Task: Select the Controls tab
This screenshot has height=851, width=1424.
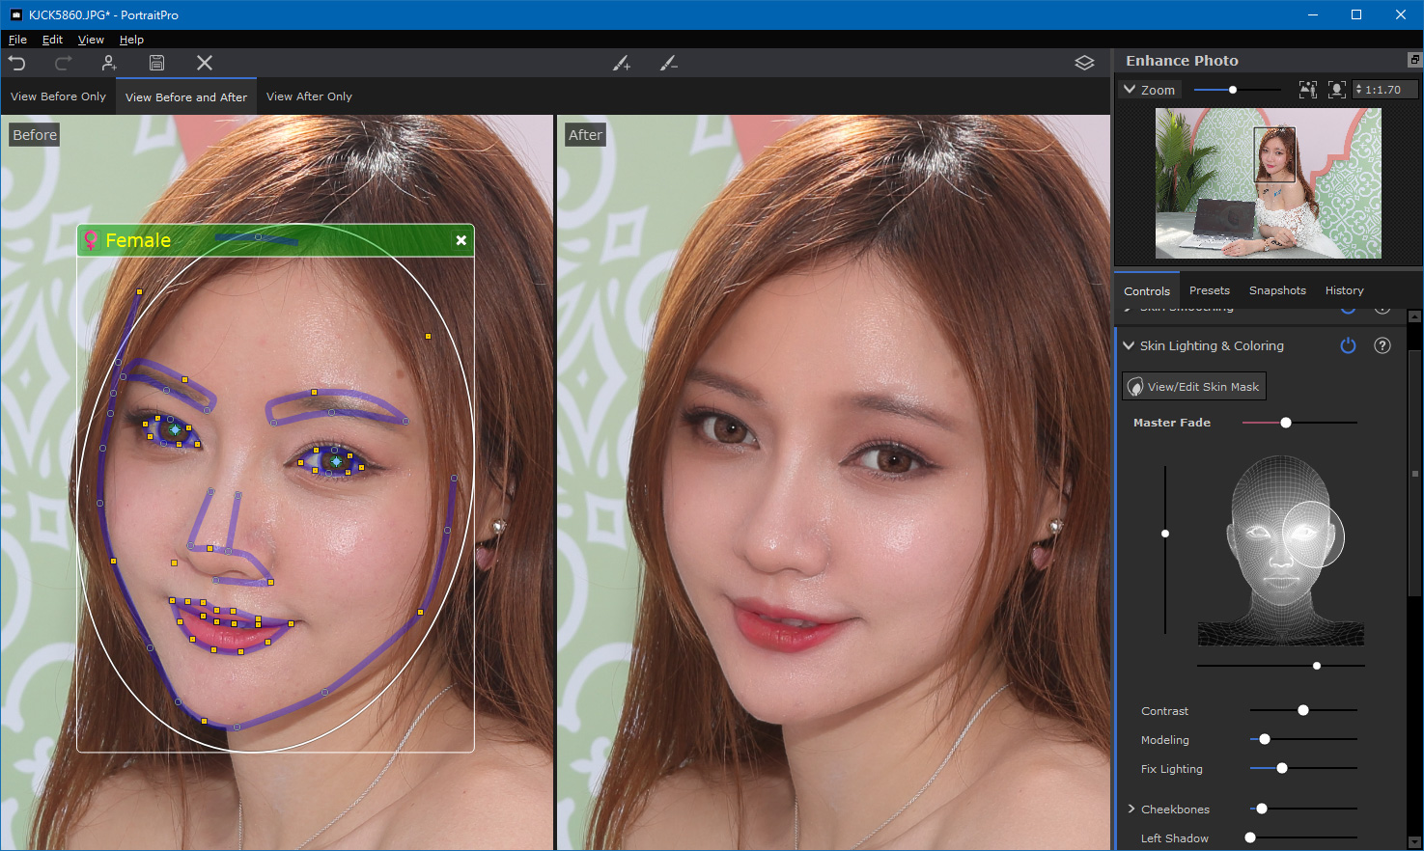Action: pos(1147,290)
